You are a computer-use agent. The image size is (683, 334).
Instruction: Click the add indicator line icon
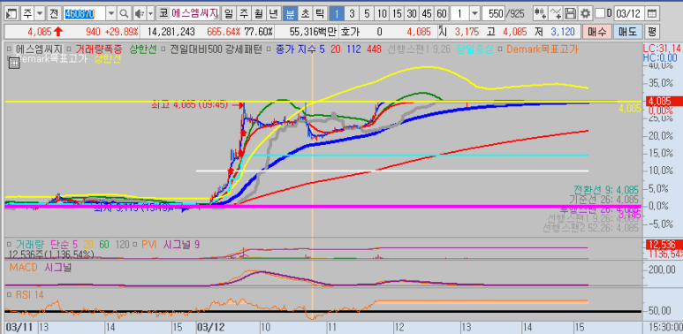tap(556, 14)
